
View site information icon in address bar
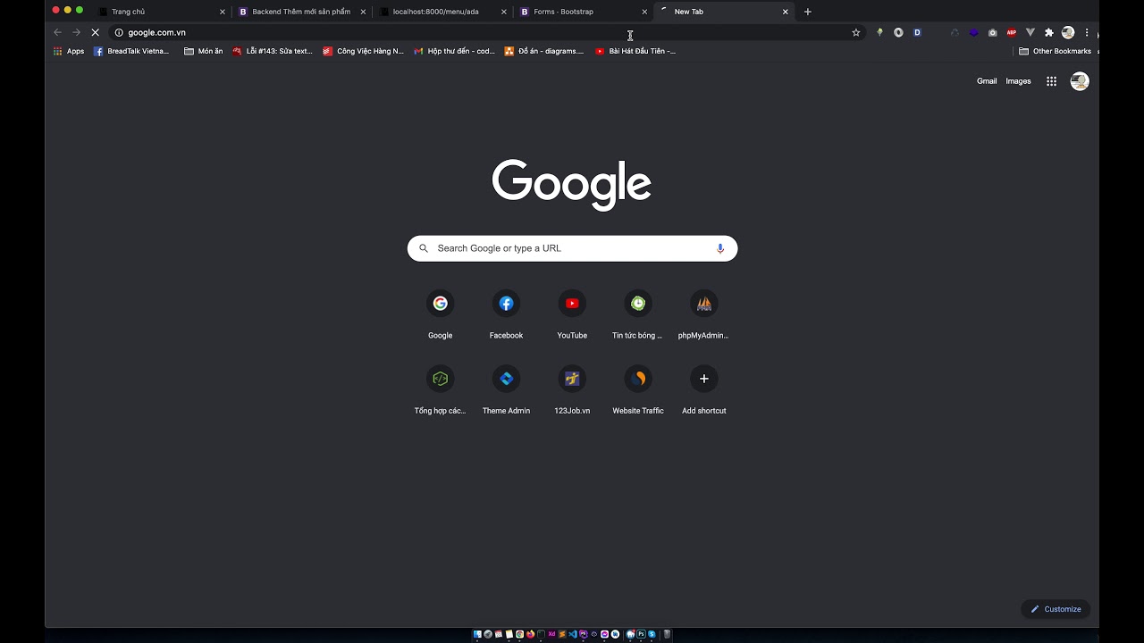(x=119, y=32)
